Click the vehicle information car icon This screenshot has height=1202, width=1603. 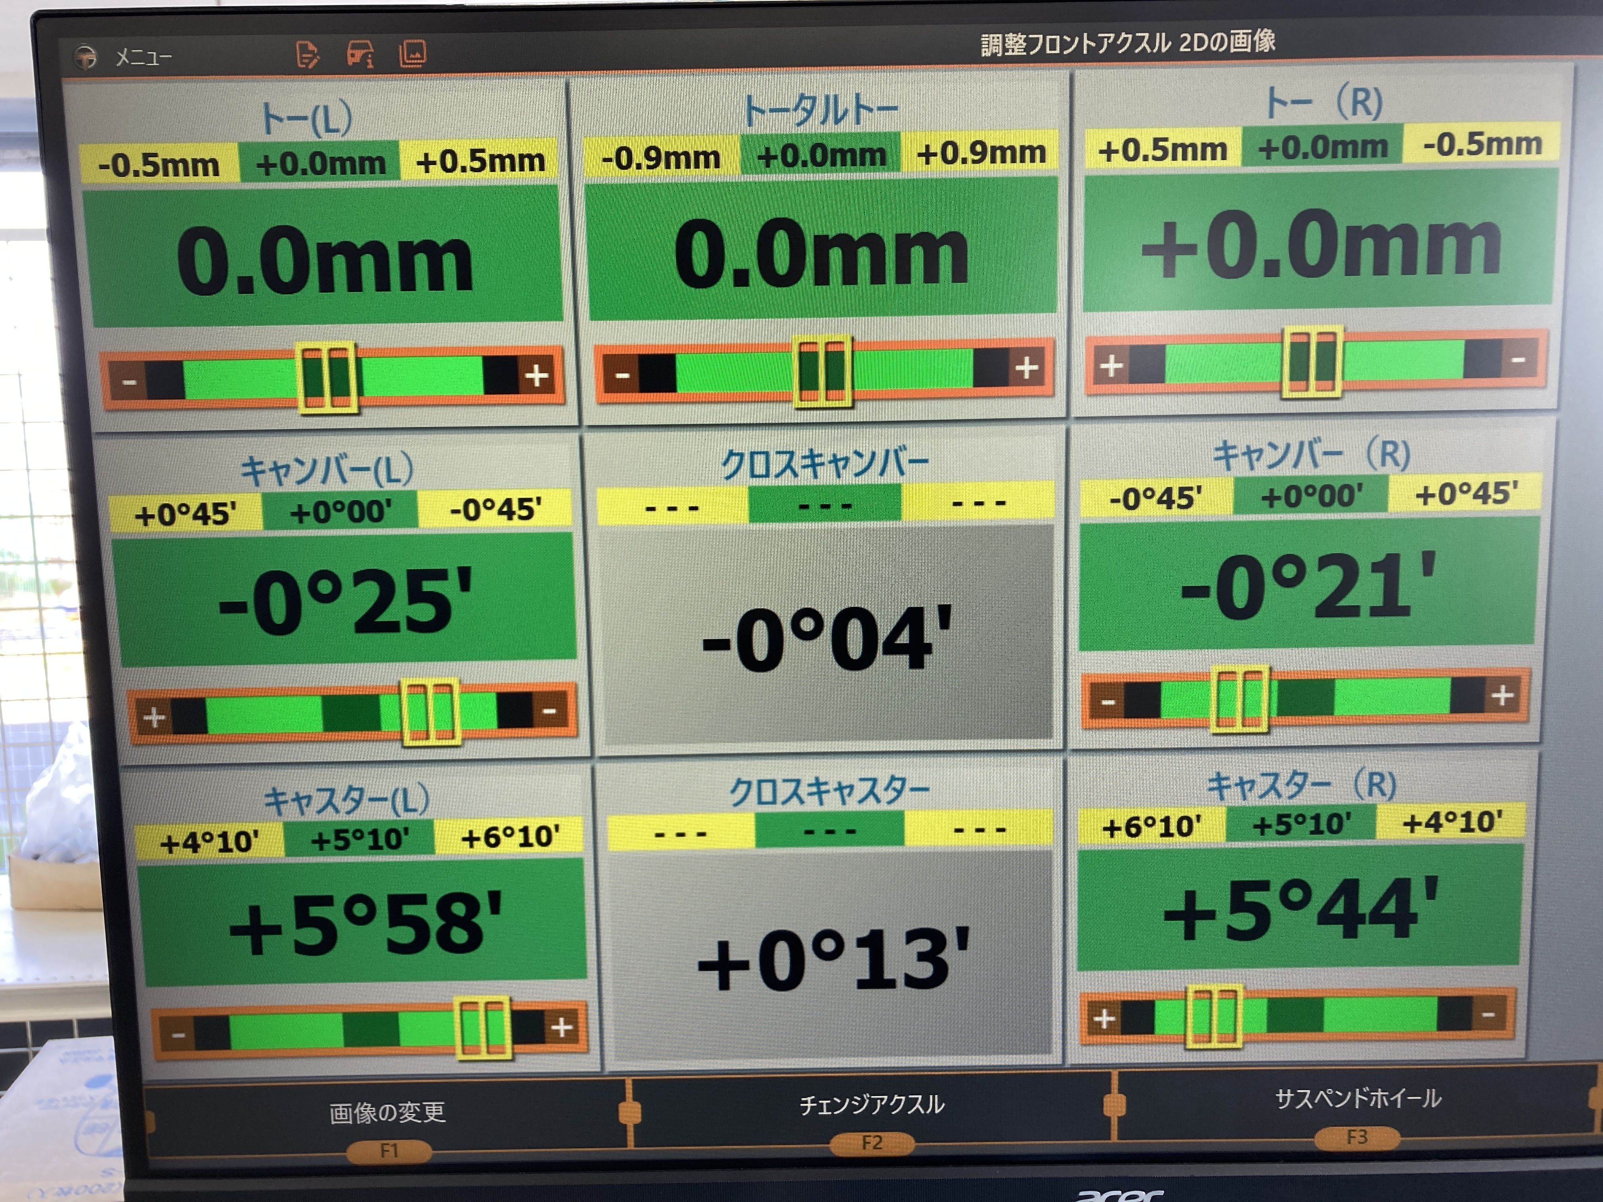(360, 54)
